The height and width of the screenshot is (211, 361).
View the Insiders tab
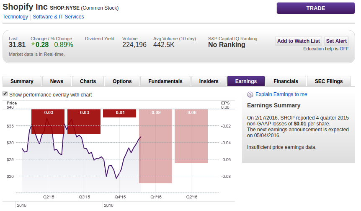coord(209,81)
